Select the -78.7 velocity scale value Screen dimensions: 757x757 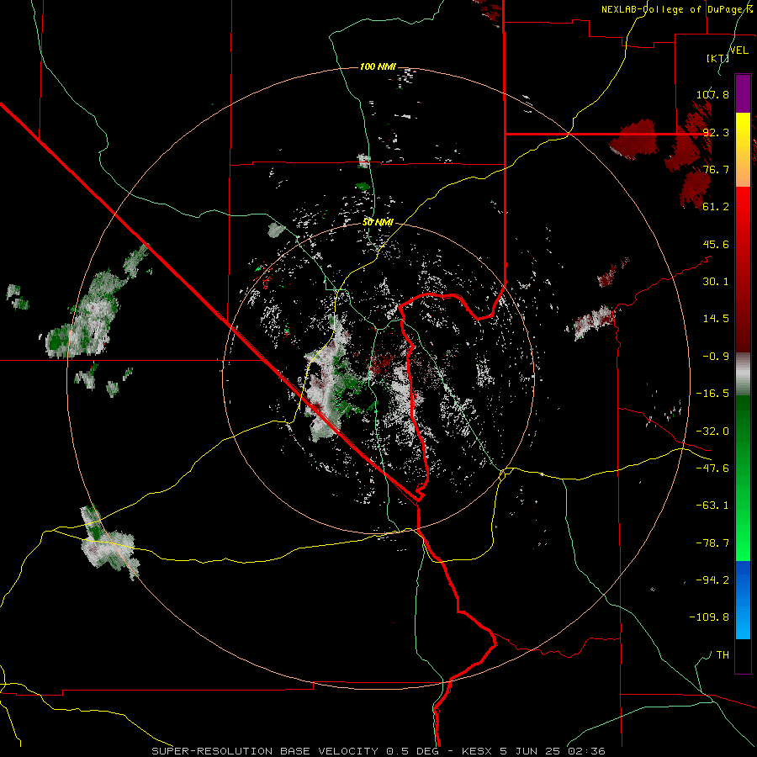tap(712, 543)
